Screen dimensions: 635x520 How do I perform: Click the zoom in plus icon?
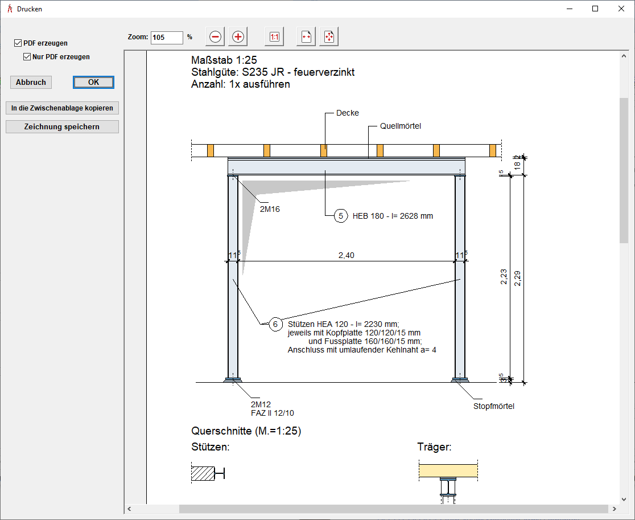tap(238, 37)
